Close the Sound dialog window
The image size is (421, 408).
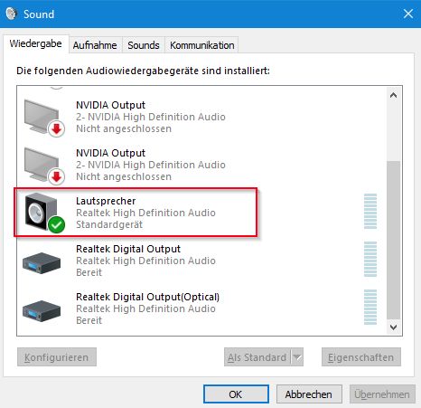tap(408, 14)
